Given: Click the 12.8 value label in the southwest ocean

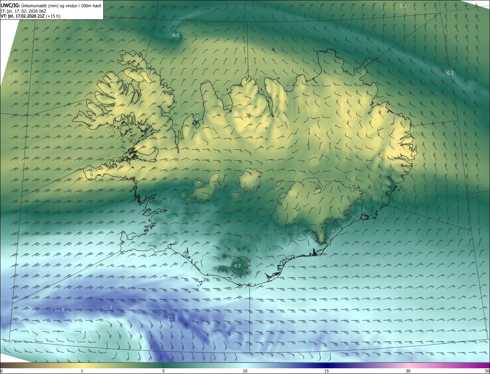Looking at the screenshot, I should pyautogui.click(x=59, y=309).
